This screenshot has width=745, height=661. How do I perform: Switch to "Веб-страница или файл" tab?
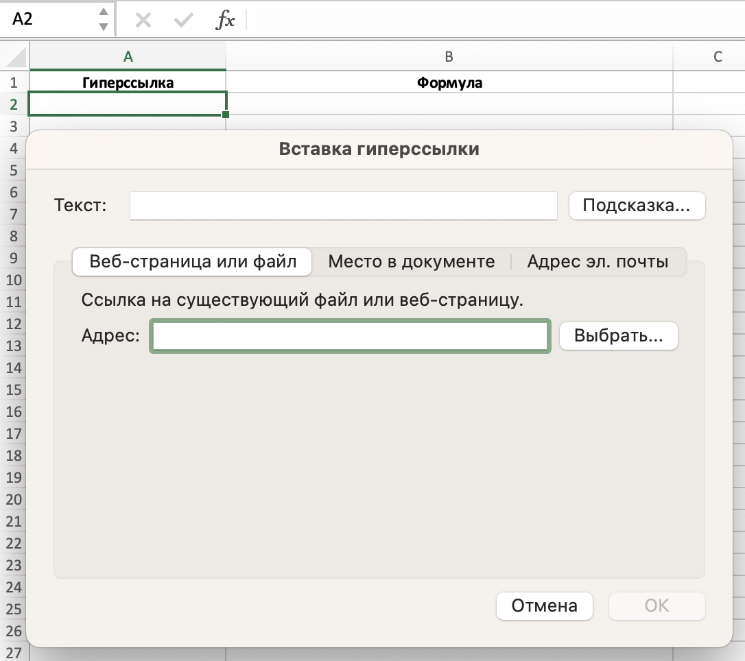[x=193, y=262]
